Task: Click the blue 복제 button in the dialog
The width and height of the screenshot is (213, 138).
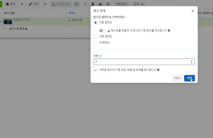Action: [x=190, y=78]
